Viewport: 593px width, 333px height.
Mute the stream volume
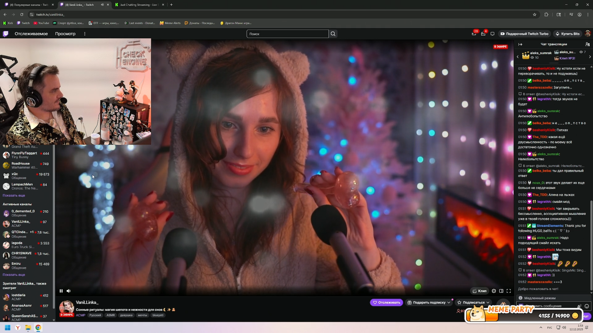point(69,291)
